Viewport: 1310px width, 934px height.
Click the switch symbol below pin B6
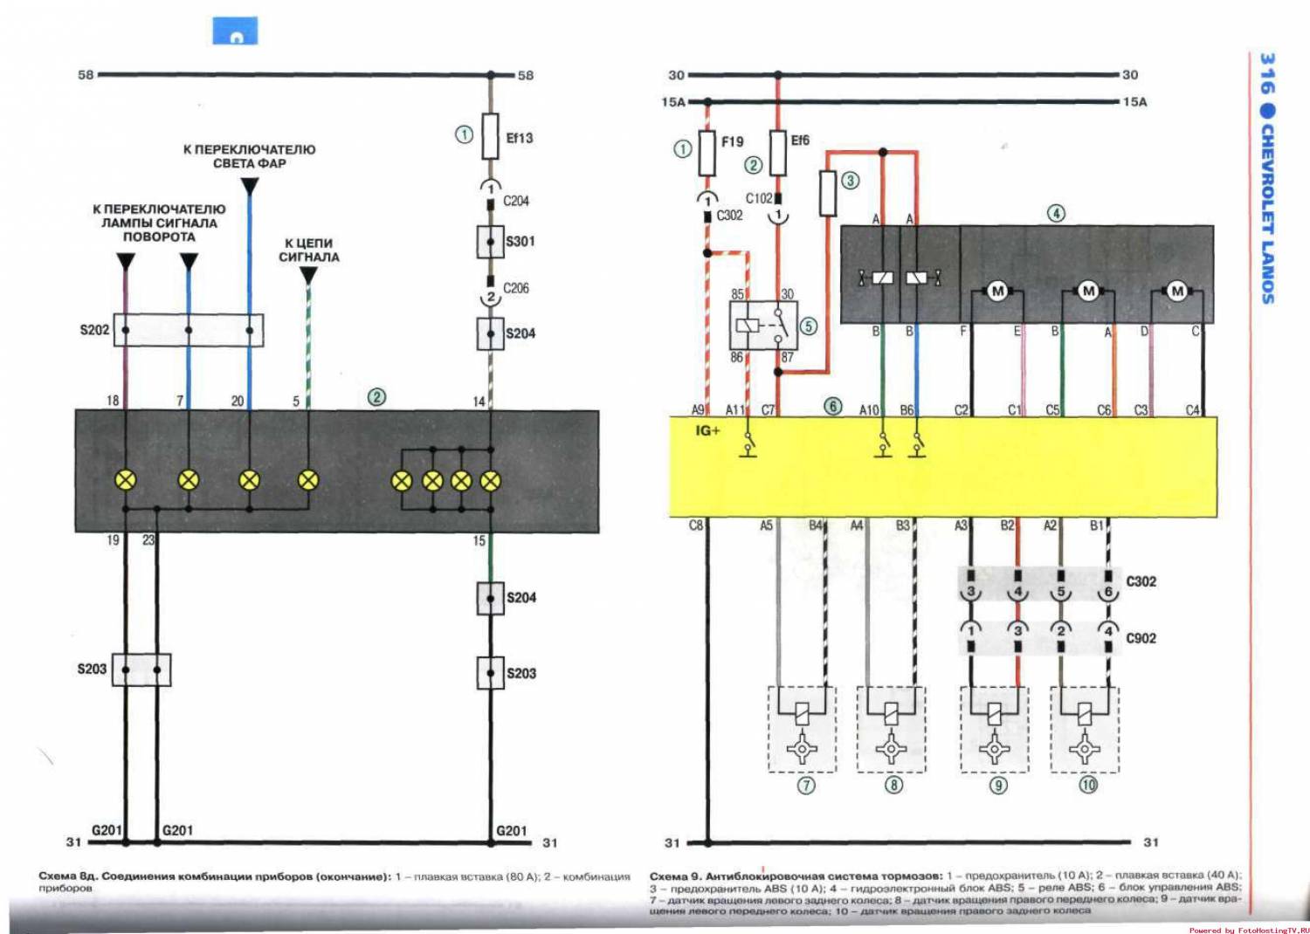tap(916, 443)
